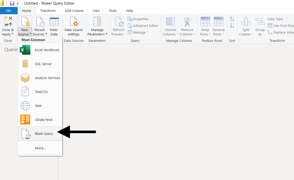This screenshot has width=294, height=180.
Task: Click the Choose Columns icon
Action: point(171,21)
